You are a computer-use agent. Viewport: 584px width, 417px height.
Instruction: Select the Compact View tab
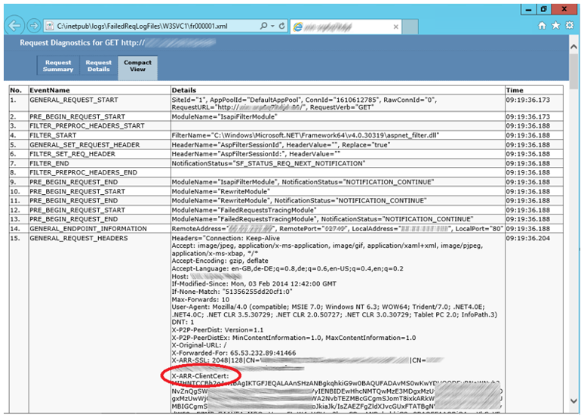tap(137, 67)
